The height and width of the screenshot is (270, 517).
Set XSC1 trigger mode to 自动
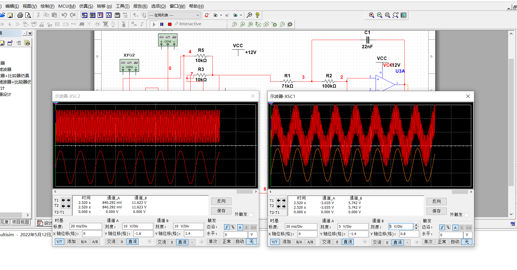pyautogui.click(x=455, y=242)
